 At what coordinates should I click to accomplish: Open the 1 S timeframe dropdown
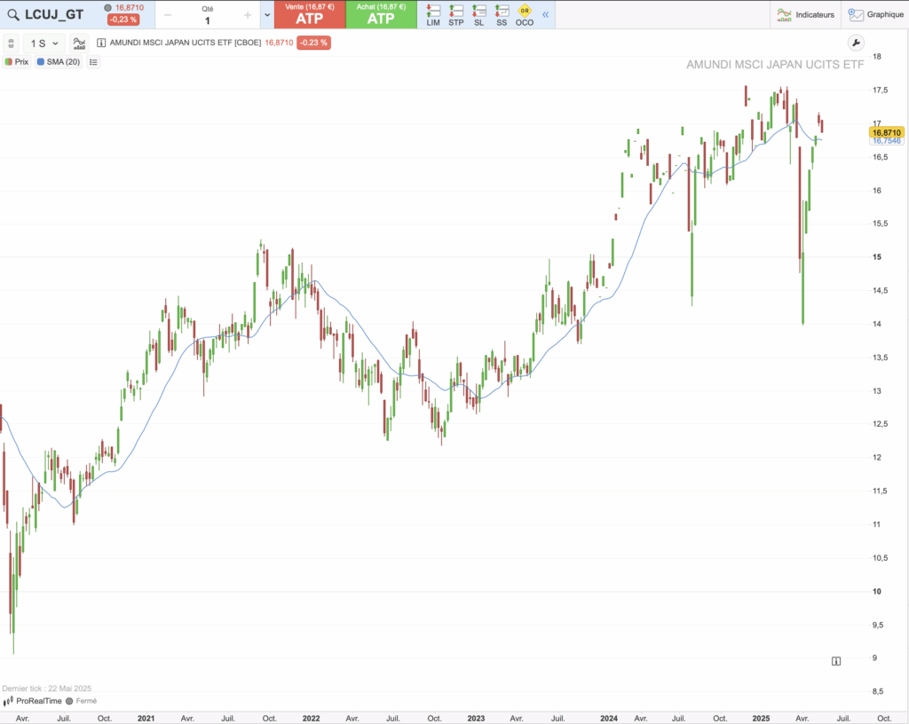[44, 43]
